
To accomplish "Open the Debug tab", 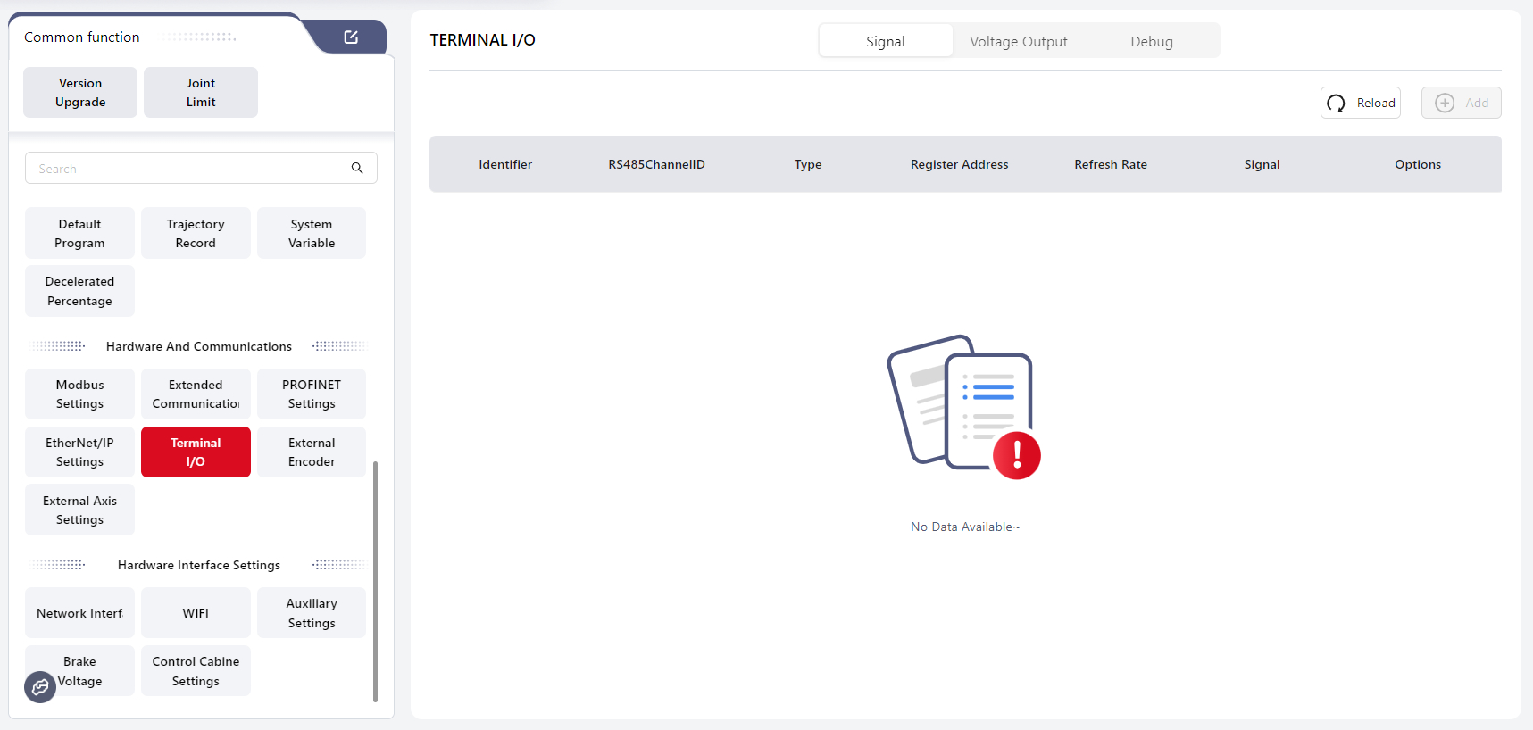I will (1151, 41).
